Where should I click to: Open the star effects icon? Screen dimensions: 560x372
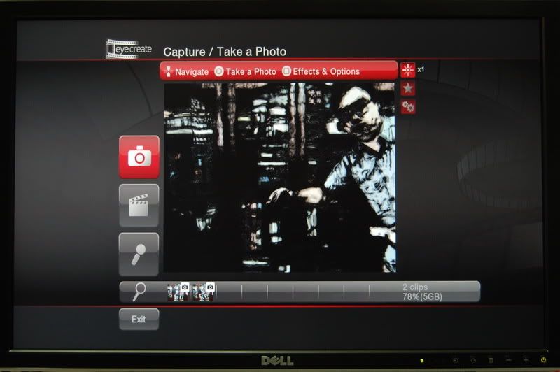[408, 88]
